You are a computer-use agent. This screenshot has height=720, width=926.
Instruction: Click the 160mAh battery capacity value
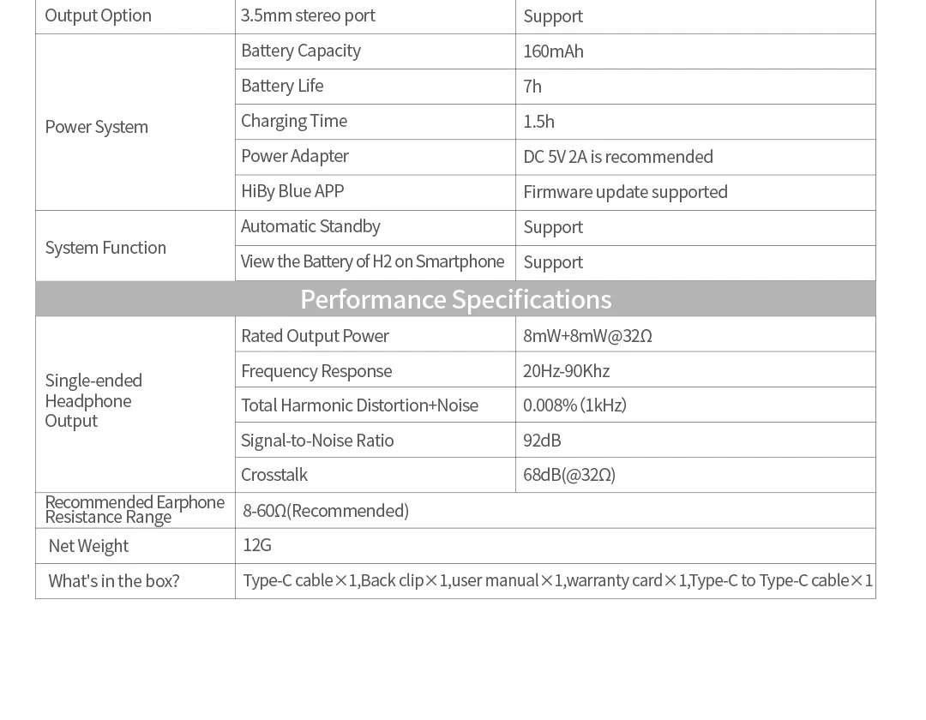coord(553,51)
